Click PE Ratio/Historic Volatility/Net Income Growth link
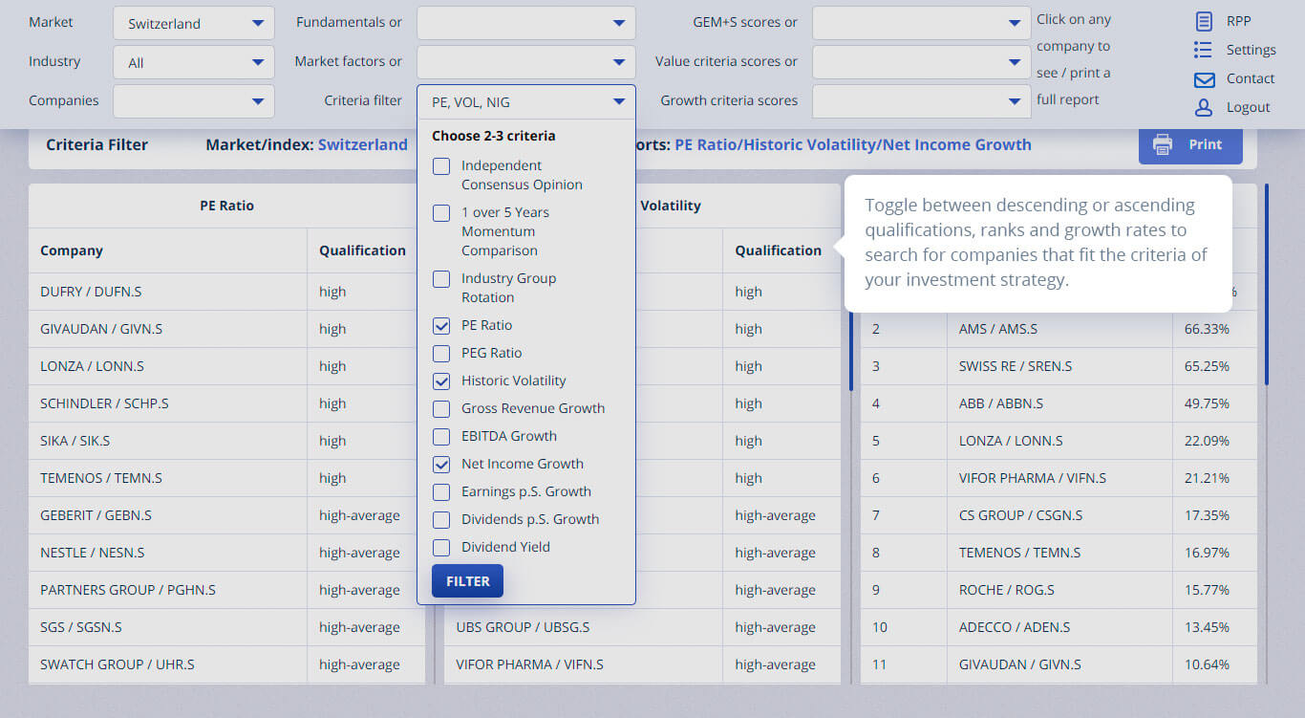 coord(853,144)
